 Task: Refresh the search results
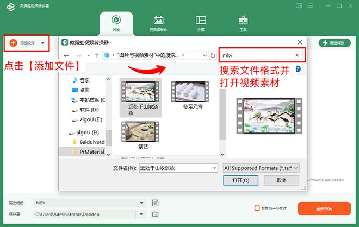coord(213,55)
